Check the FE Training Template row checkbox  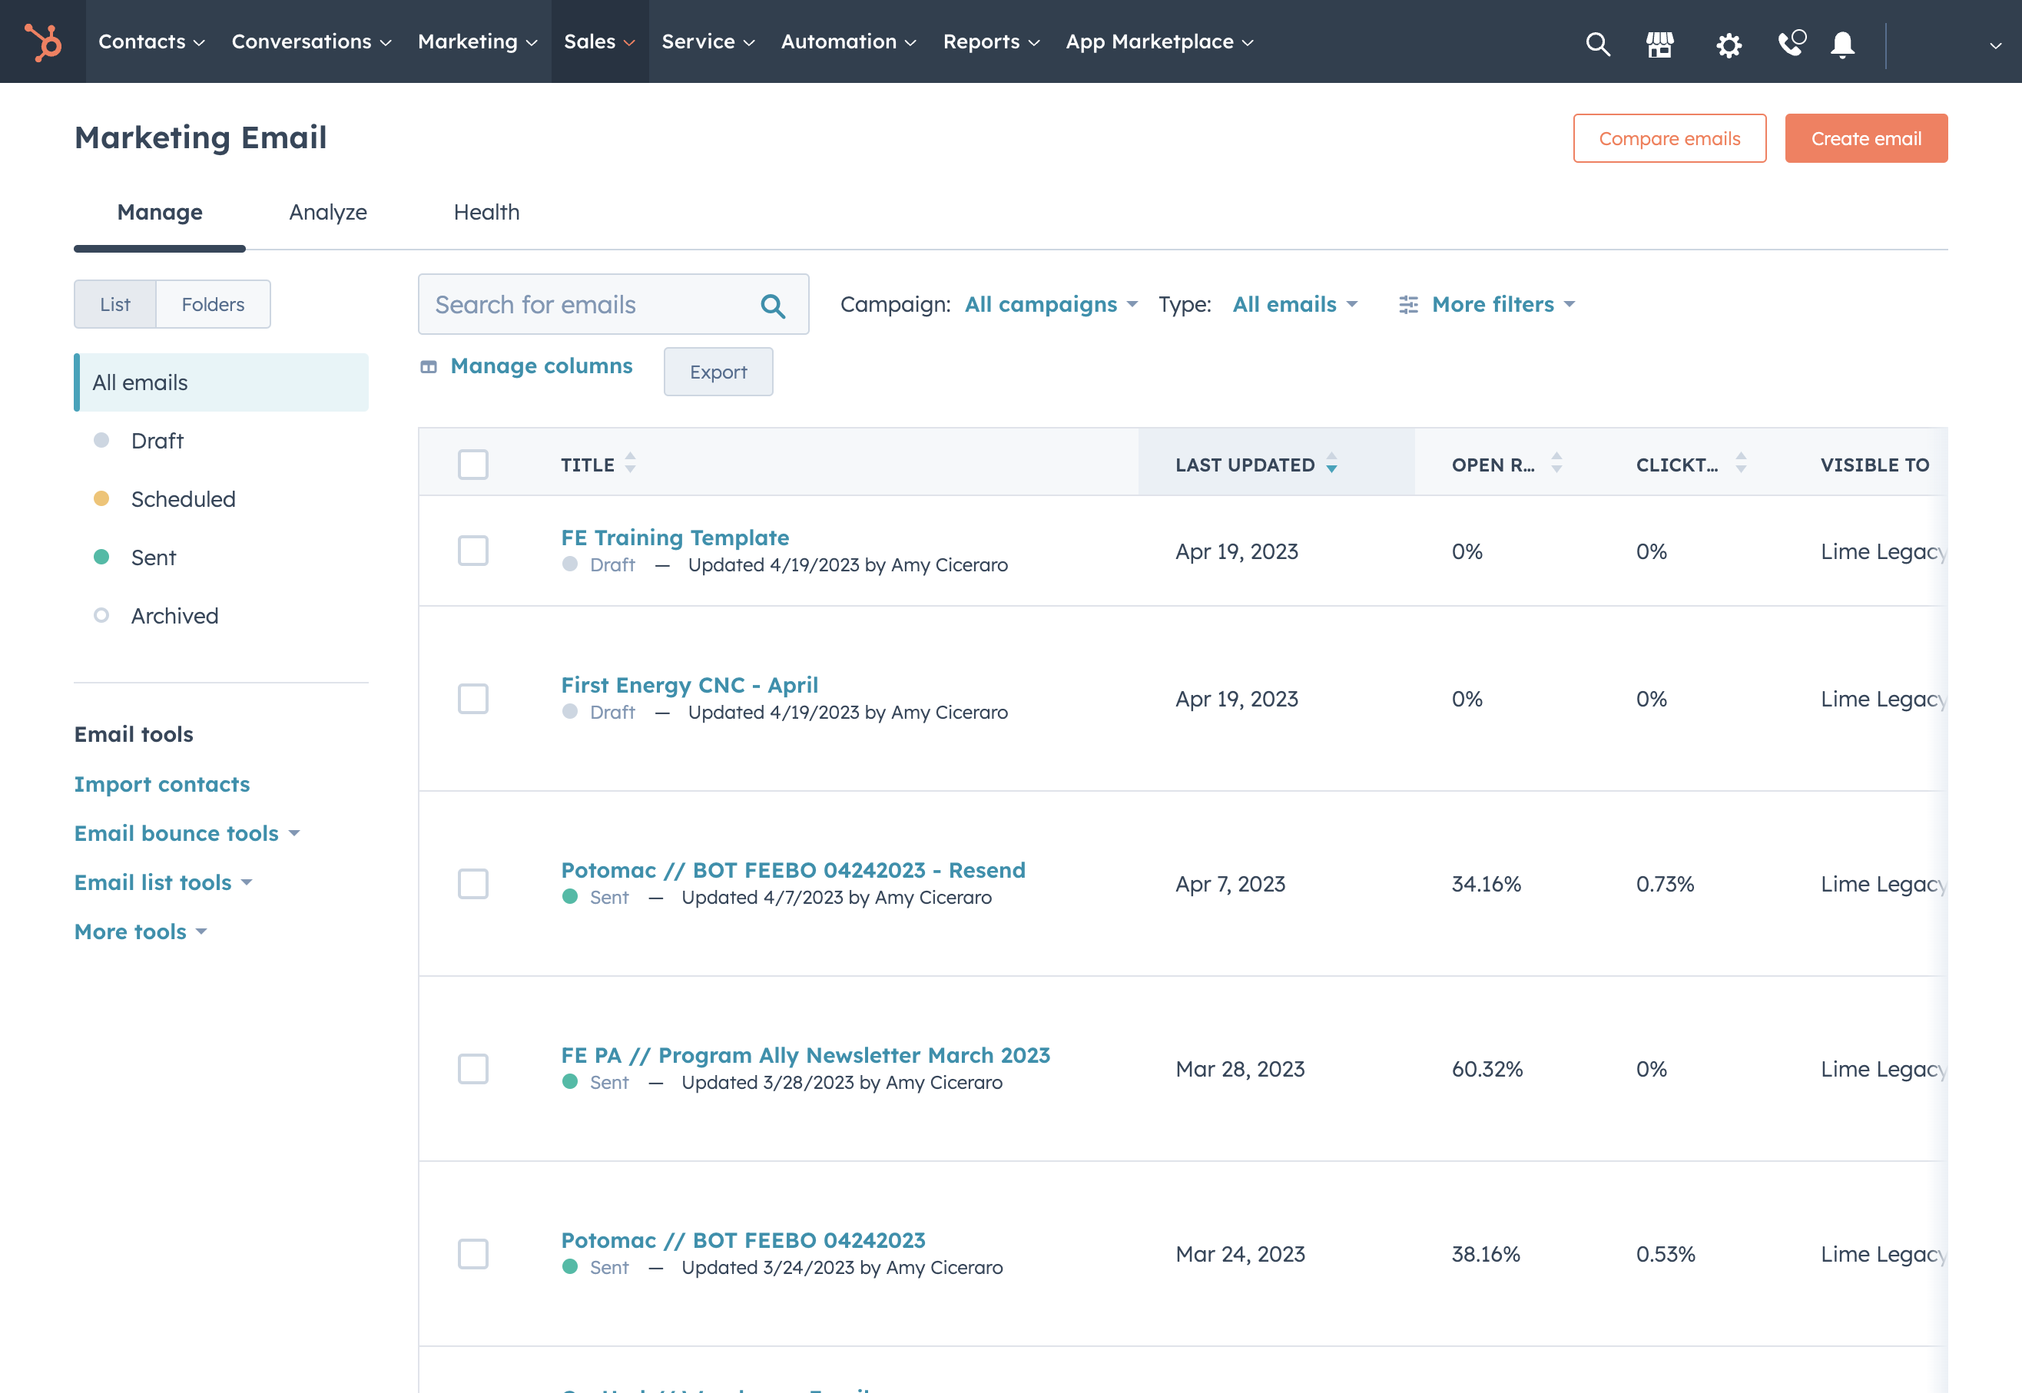click(473, 551)
